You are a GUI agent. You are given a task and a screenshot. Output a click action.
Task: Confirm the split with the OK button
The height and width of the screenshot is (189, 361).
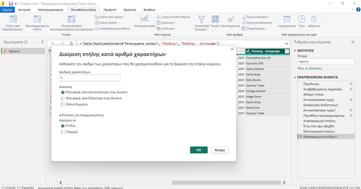199,150
